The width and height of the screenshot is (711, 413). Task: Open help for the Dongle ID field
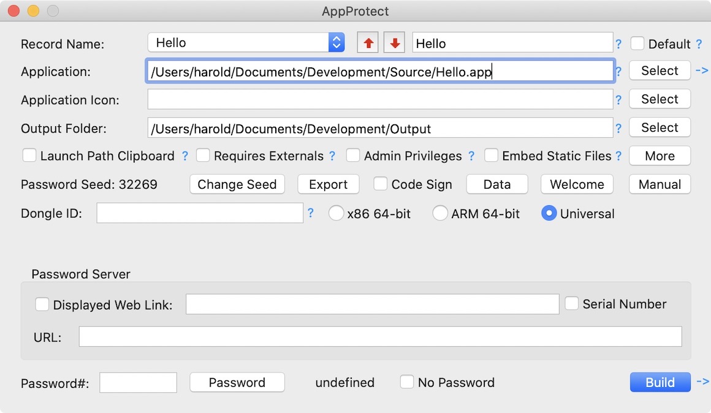(311, 213)
